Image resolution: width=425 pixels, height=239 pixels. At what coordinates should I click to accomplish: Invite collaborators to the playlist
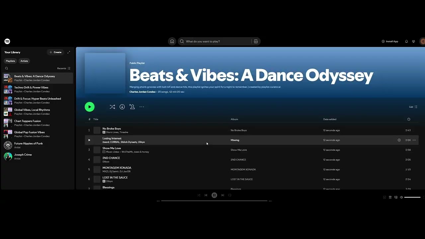[132, 107]
